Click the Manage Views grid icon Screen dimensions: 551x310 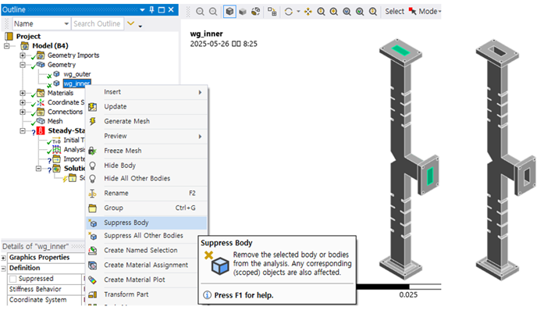tap(272, 12)
